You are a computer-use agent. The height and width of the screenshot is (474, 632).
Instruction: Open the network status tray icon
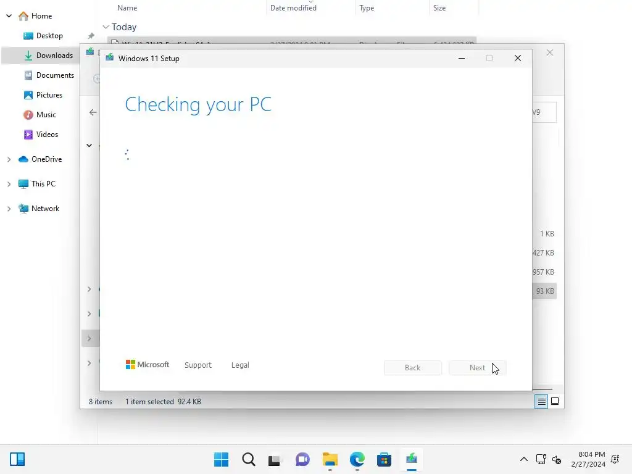(x=541, y=459)
